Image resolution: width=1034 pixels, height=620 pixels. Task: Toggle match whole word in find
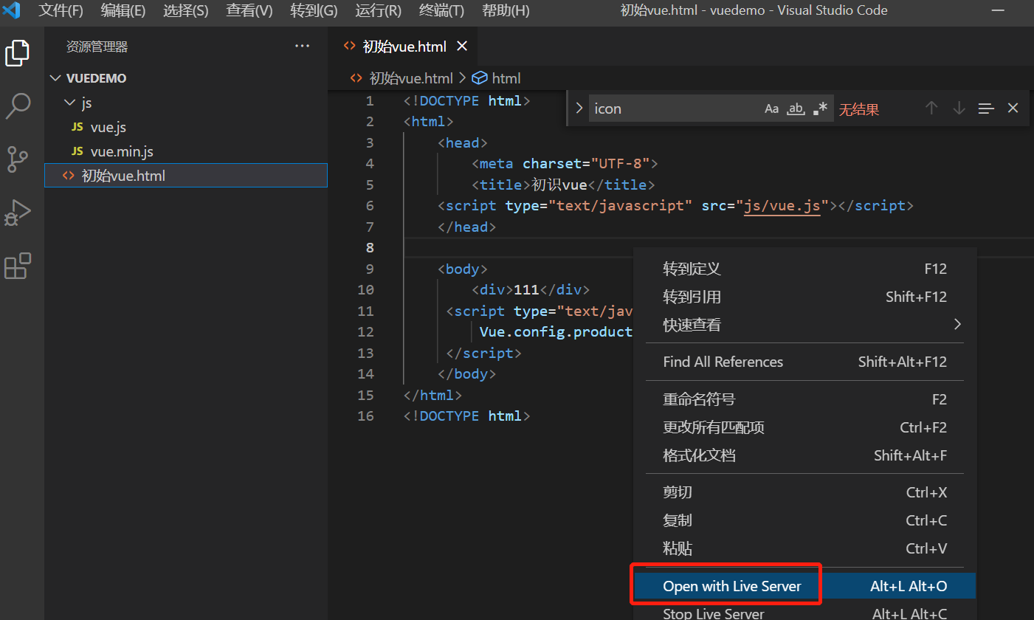pyautogui.click(x=796, y=108)
